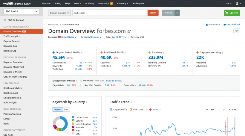Image resolution: width=245 pixels, height=136 pixels.
Task: Click Engagement Metrics info icon
Action: pyautogui.click(x=77, y=81)
